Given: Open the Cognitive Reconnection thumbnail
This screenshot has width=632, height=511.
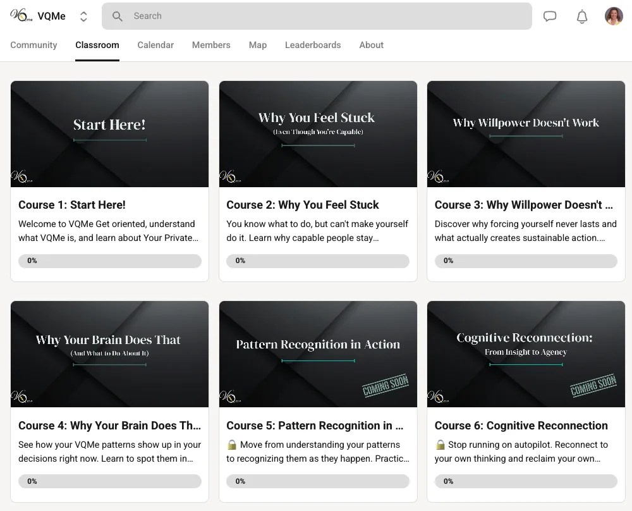Looking at the screenshot, I should 526,354.
